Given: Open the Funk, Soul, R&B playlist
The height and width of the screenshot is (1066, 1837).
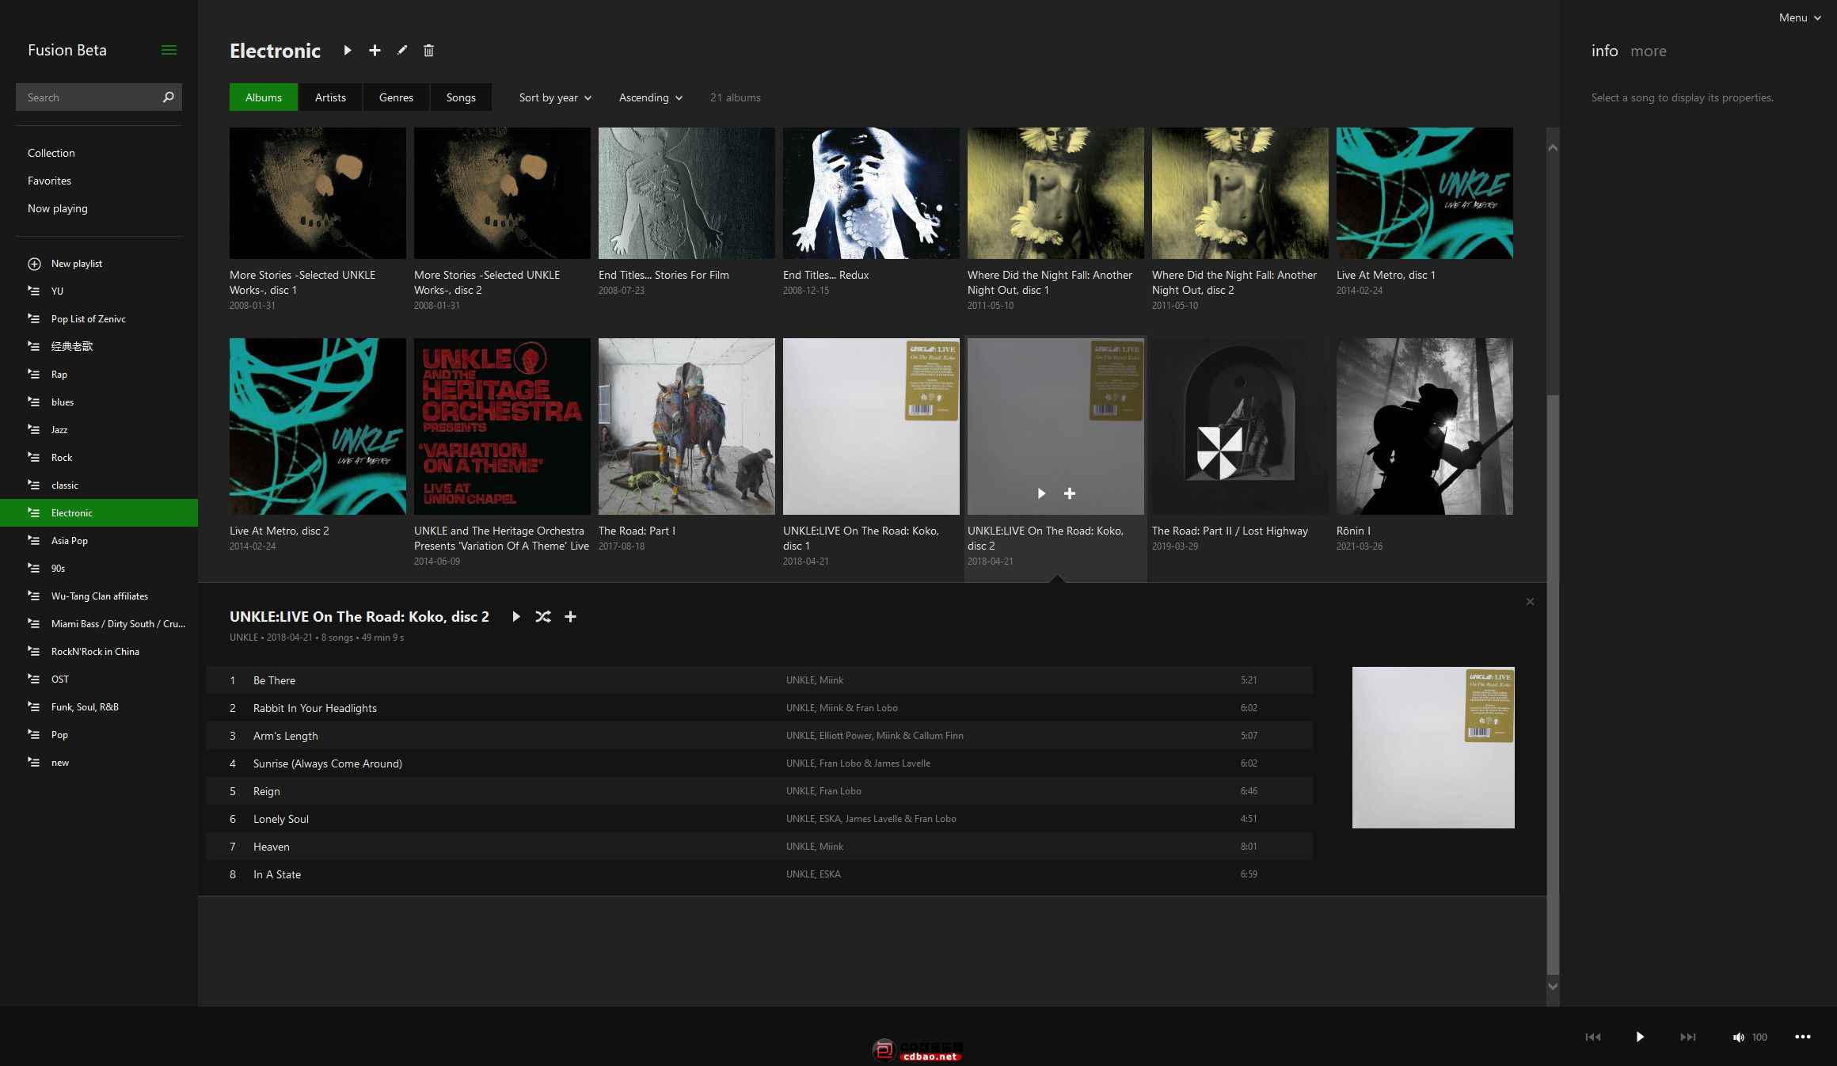Looking at the screenshot, I should 99,706.
